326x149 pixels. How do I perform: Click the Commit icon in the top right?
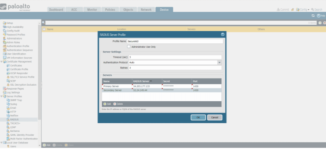[278, 10]
